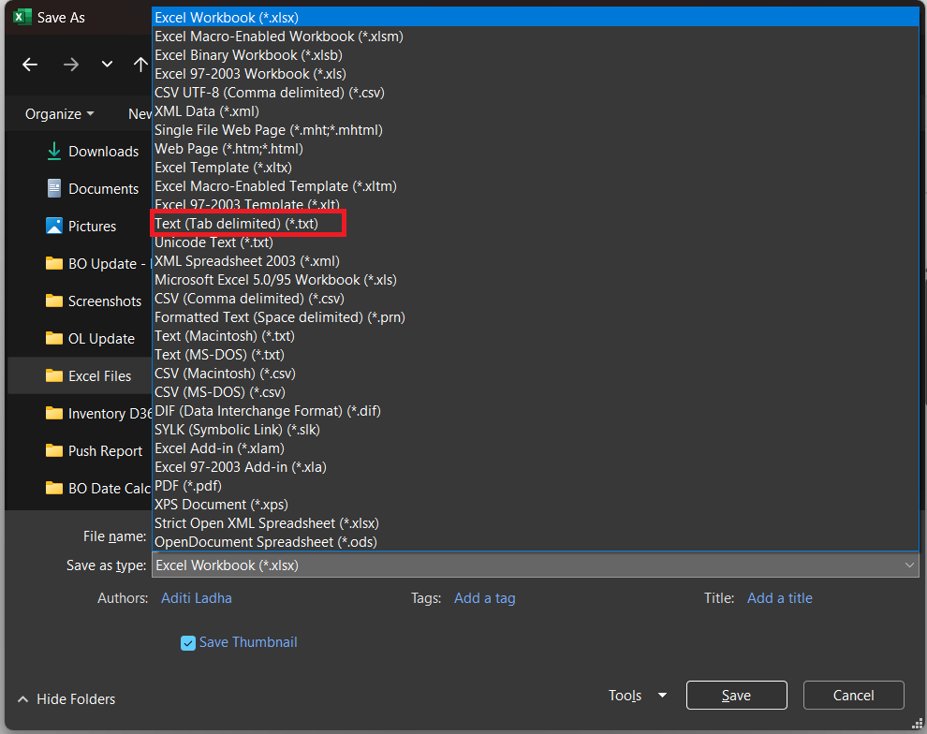The height and width of the screenshot is (734, 927).
Task: Select the Screenshots folder icon
Action: 53,301
